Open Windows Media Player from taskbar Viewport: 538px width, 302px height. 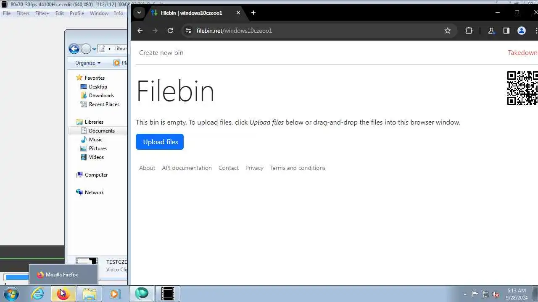click(114, 294)
